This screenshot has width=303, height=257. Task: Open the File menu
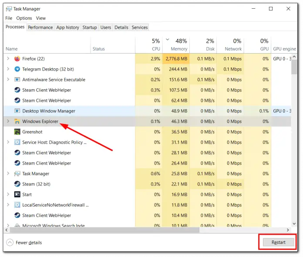point(9,18)
